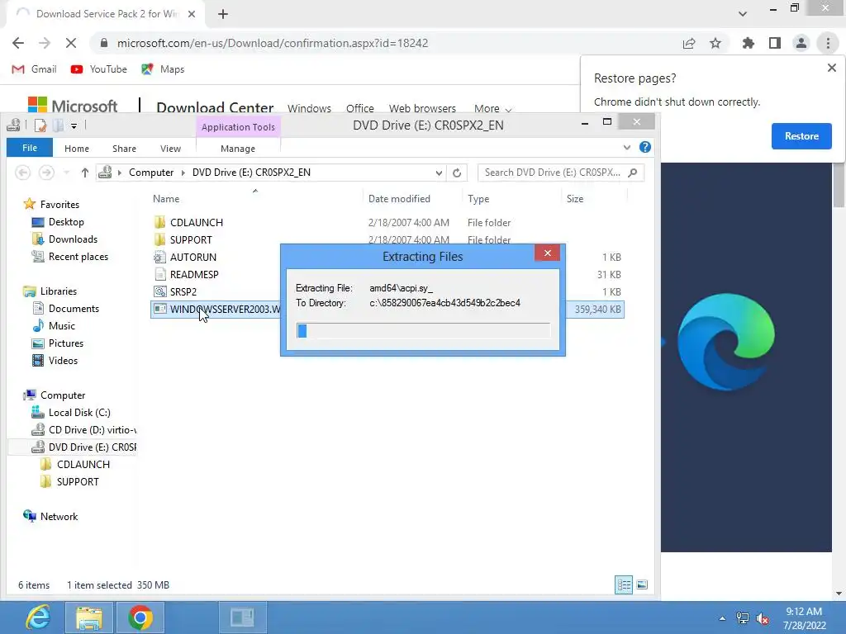Image resolution: width=846 pixels, height=634 pixels.
Task: Switch to large icons view in status bar
Action: [641, 585]
